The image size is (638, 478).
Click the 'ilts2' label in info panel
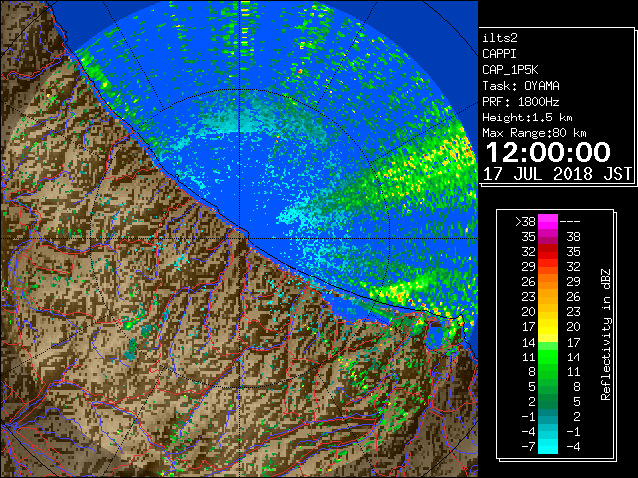(500, 38)
